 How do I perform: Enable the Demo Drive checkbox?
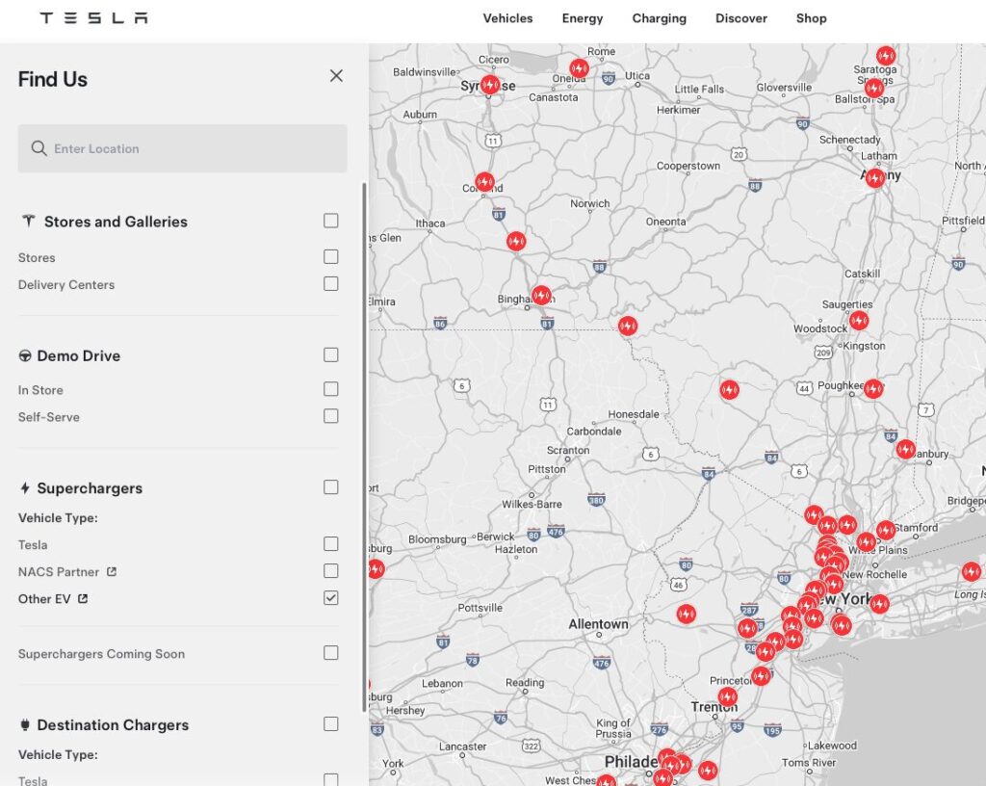pos(331,354)
